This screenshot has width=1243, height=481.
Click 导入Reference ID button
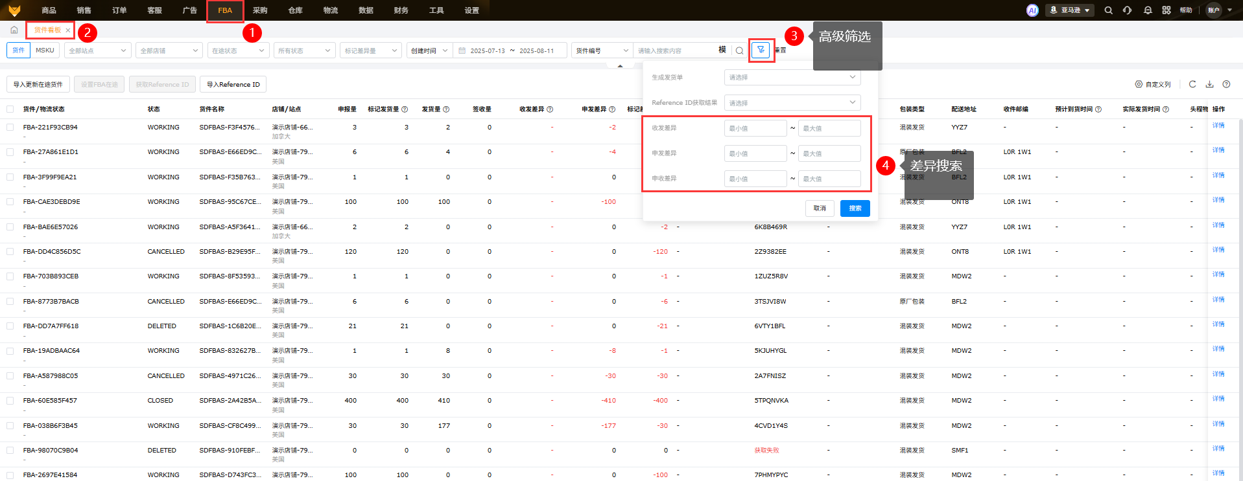click(233, 84)
